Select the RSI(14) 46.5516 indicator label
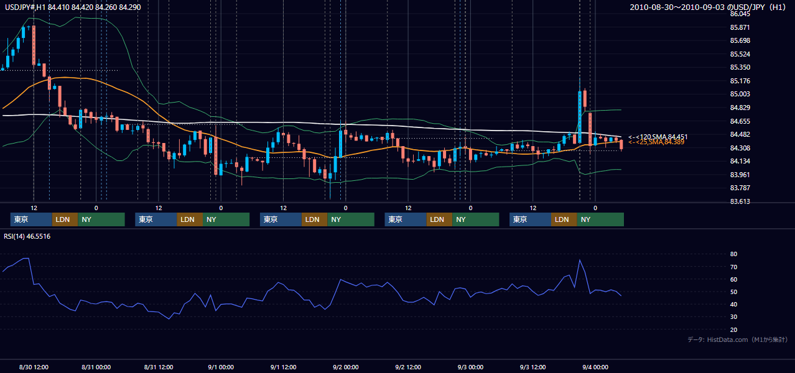The height and width of the screenshot is (373, 795). click(x=27, y=236)
